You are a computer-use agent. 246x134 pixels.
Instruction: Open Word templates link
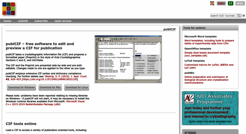[209, 42]
